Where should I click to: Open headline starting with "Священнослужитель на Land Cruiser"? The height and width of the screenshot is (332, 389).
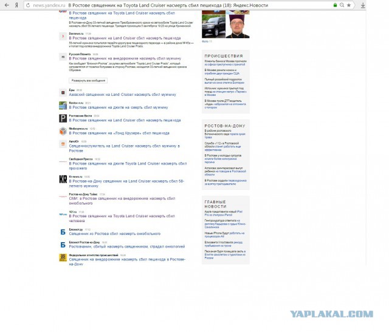(x=124, y=149)
